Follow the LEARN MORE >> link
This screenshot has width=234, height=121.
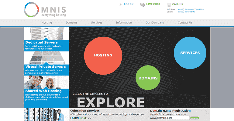[81, 118]
